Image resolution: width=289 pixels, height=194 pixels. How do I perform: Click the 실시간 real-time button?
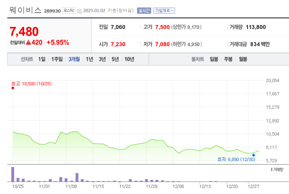(144, 11)
